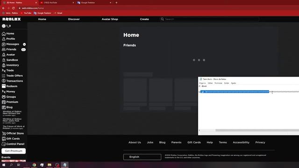This screenshot has height=168, width=299.
Task: Switch to Notepad on the taskbar
Action: [64, 165]
